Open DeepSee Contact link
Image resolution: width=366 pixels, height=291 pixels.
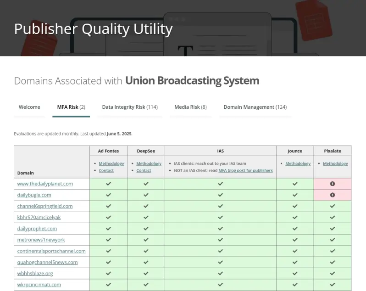144,170
